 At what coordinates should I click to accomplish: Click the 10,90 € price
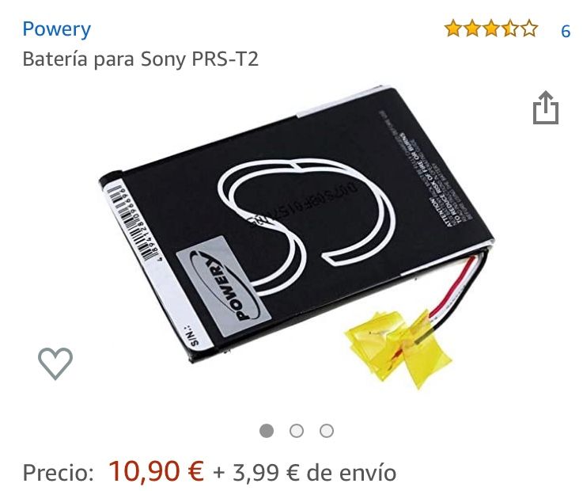click(x=156, y=471)
